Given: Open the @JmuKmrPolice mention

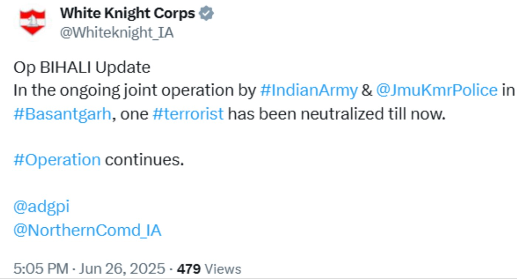Looking at the screenshot, I should pos(436,91).
